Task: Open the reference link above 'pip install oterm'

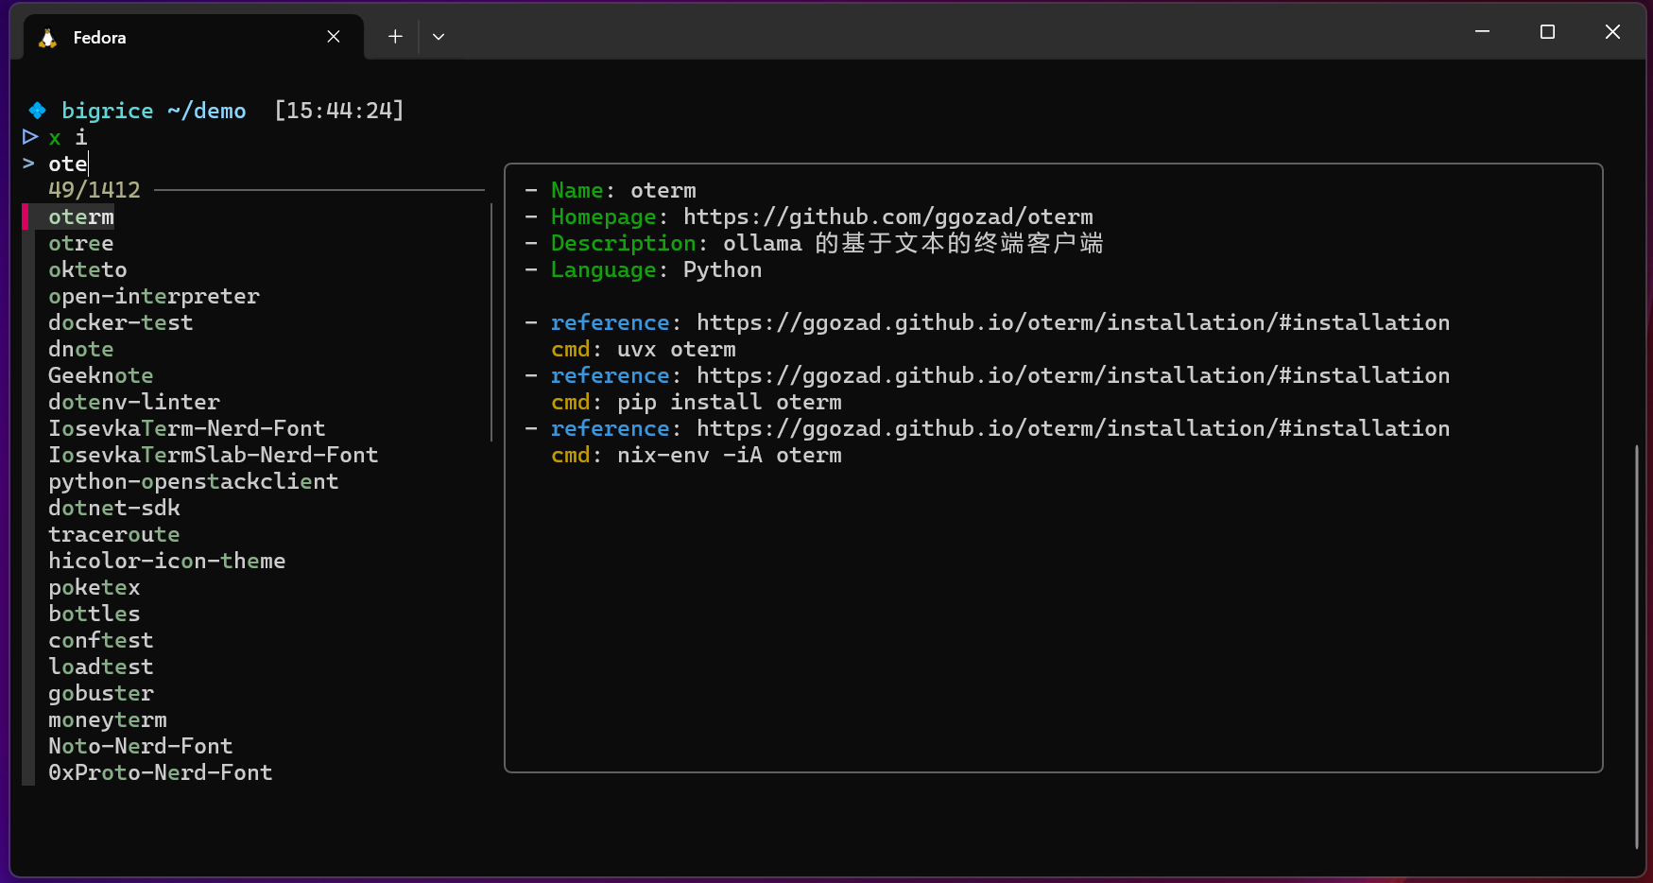Action: pyautogui.click(x=1074, y=375)
